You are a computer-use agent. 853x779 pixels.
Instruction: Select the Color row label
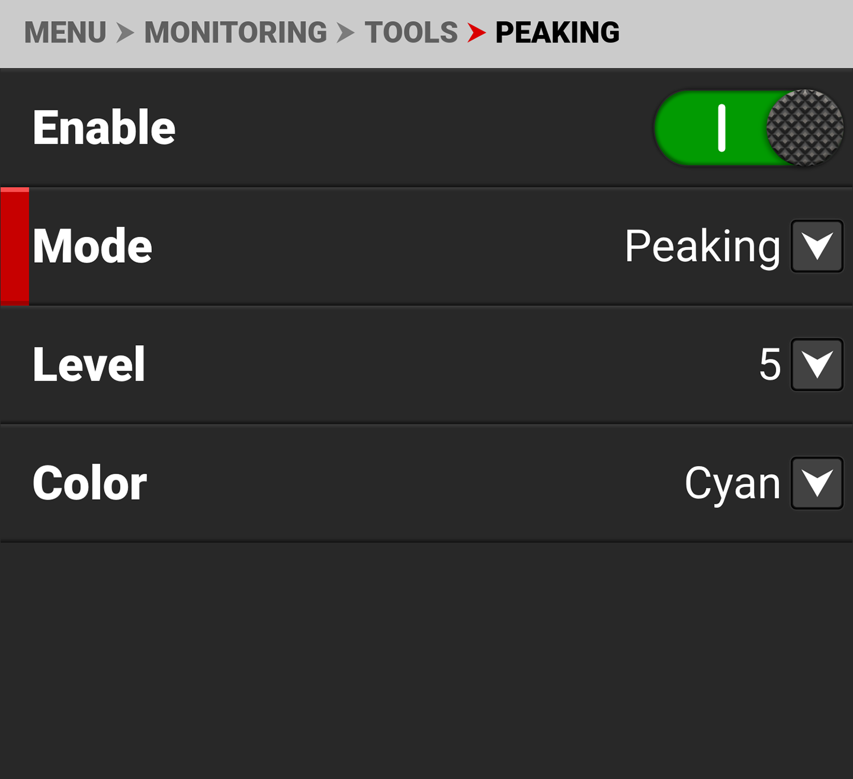(90, 483)
